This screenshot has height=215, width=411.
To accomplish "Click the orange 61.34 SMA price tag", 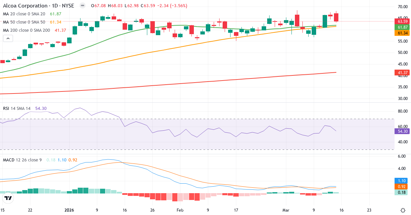I will (402, 33).
